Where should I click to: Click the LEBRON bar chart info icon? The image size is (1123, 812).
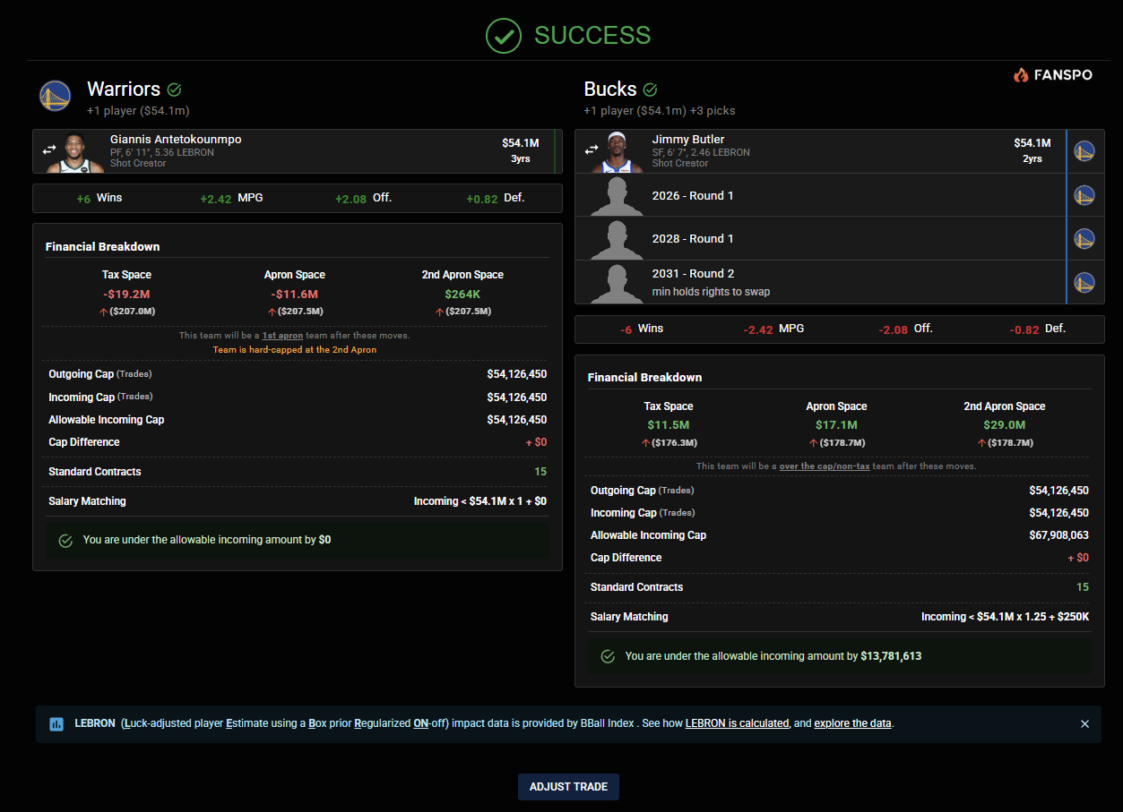point(56,723)
